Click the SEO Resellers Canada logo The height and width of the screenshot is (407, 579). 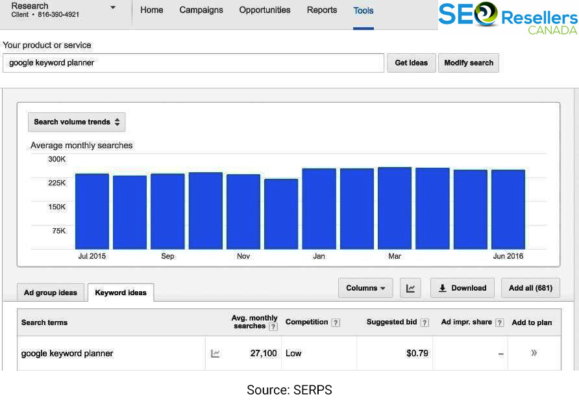coord(508,18)
